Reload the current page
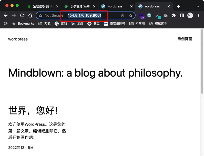The width and height of the screenshot is (204, 156). click(x=22, y=15)
